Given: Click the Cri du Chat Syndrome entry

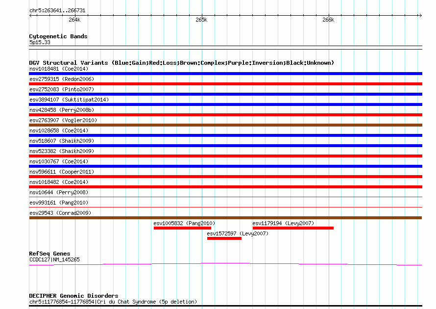Looking at the screenshot, I should coord(225,306).
